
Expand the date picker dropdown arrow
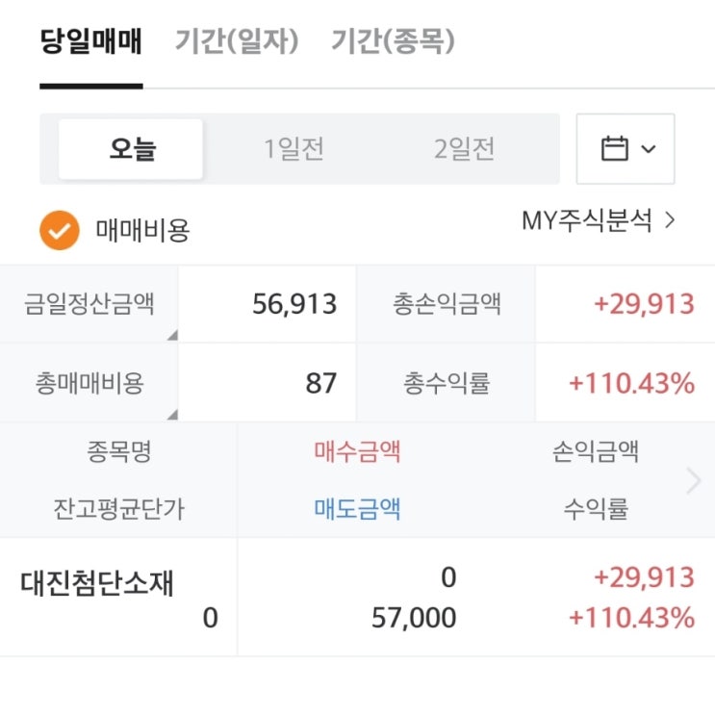pyautogui.click(x=649, y=149)
